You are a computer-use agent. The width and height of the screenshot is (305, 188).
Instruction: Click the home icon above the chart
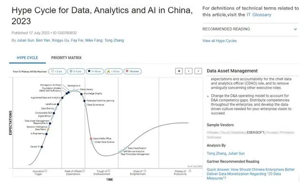point(179,71)
